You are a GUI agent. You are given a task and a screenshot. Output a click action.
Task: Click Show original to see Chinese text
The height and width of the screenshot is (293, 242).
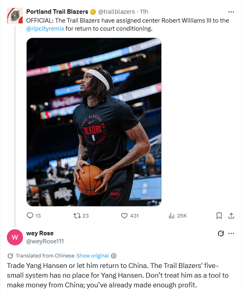(92, 255)
